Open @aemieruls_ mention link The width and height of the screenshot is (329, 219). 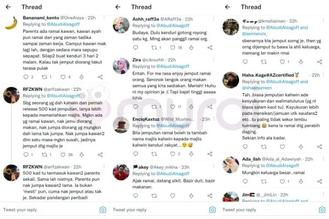254,34
